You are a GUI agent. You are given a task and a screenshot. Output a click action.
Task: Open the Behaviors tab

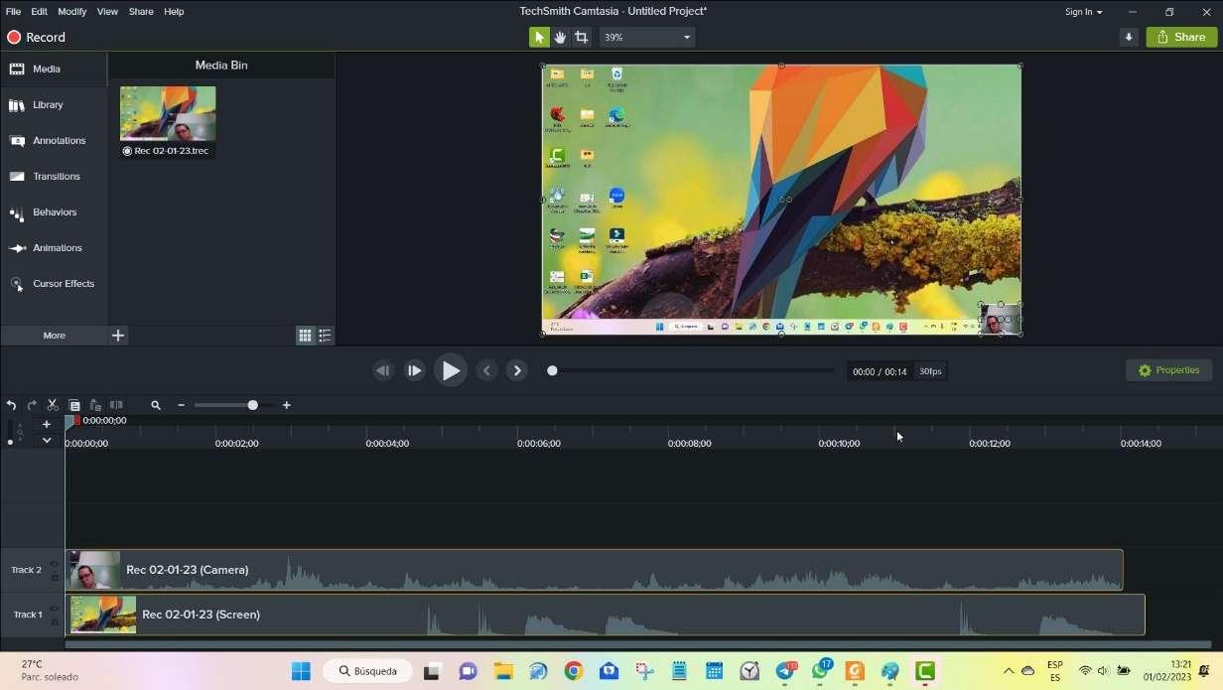54,212
